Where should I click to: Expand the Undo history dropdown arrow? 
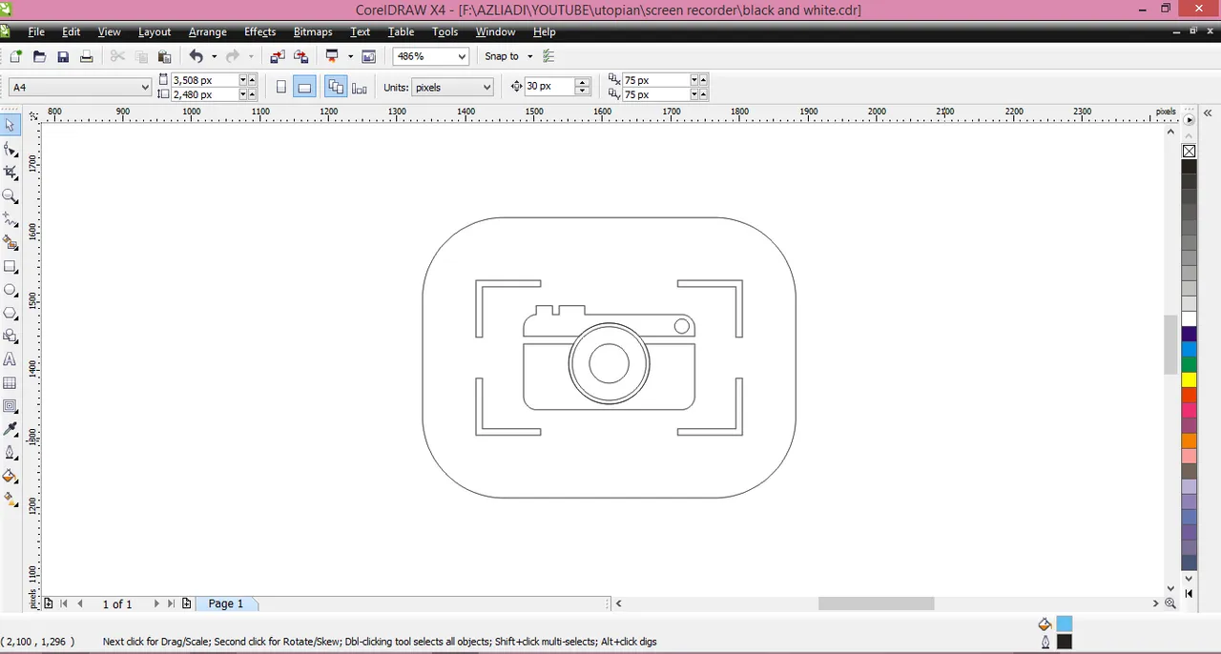[x=214, y=56]
